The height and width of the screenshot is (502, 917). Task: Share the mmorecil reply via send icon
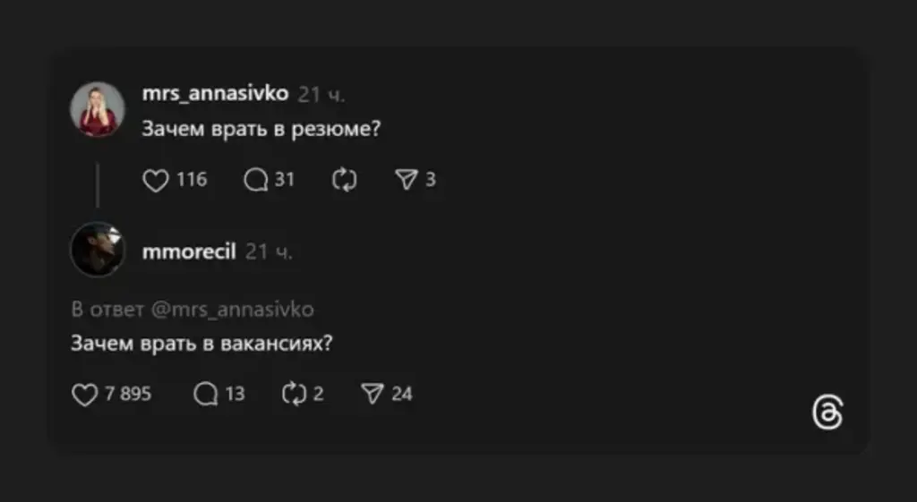pos(372,394)
